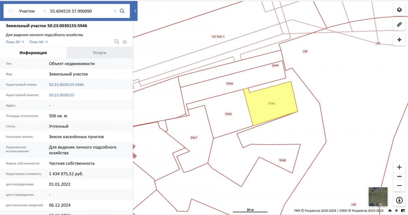This screenshot has height=215, width=408.
Task: Click the parcel label 5945 on map
Action: (228, 114)
